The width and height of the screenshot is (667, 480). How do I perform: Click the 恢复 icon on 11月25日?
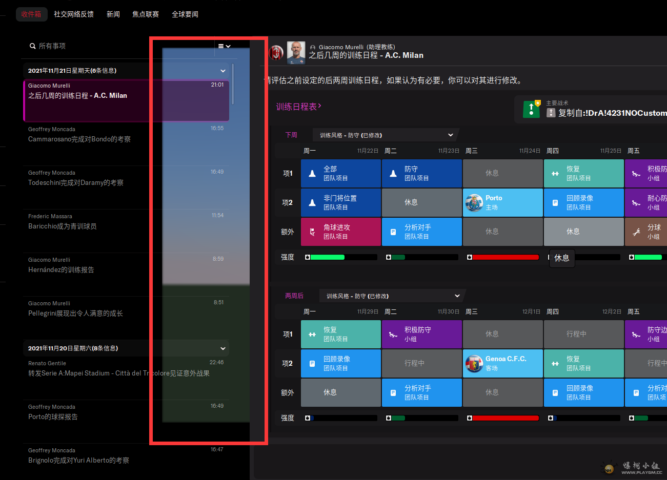[x=555, y=174]
